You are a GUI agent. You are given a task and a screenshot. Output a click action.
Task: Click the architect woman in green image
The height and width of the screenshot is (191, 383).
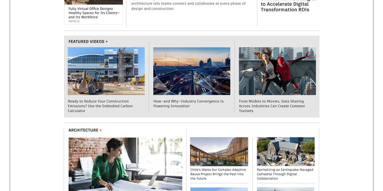coord(125,164)
